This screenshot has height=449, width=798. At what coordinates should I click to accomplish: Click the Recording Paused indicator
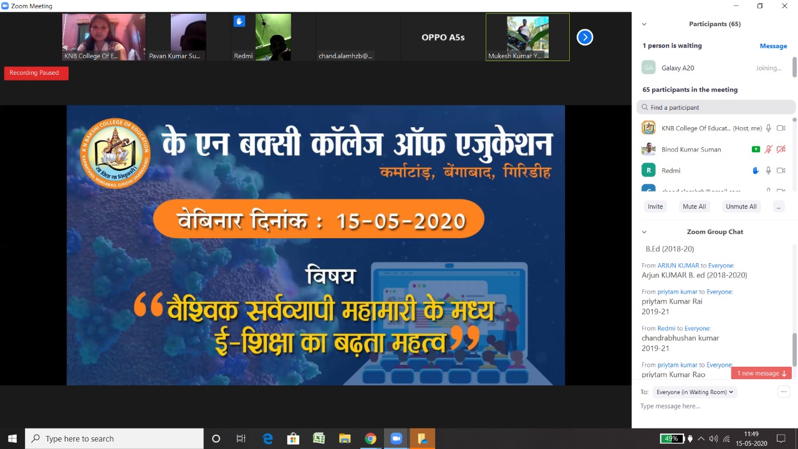click(x=36, y=73)
